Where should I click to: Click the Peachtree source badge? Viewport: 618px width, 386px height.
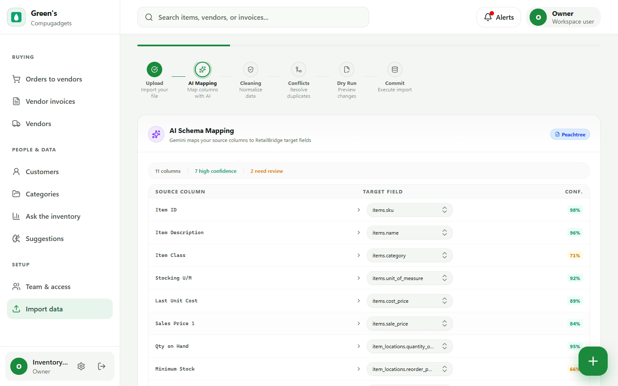(x=570, y=134)
